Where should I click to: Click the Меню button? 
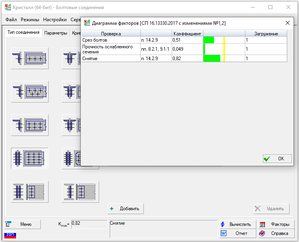pyautogui.click(x=23, y=224)
